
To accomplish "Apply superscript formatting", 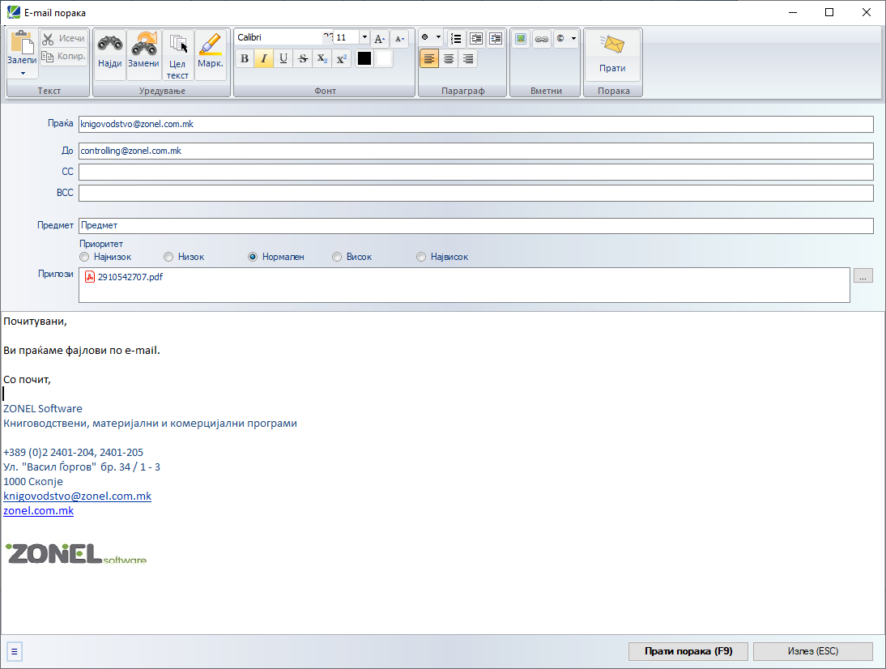I will 341,58.
